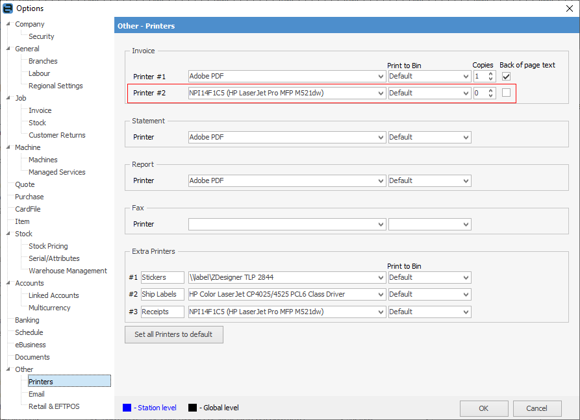The image size is (580, 420).
Task: Click the blue Station level swatch
Action: pos(127,408)
